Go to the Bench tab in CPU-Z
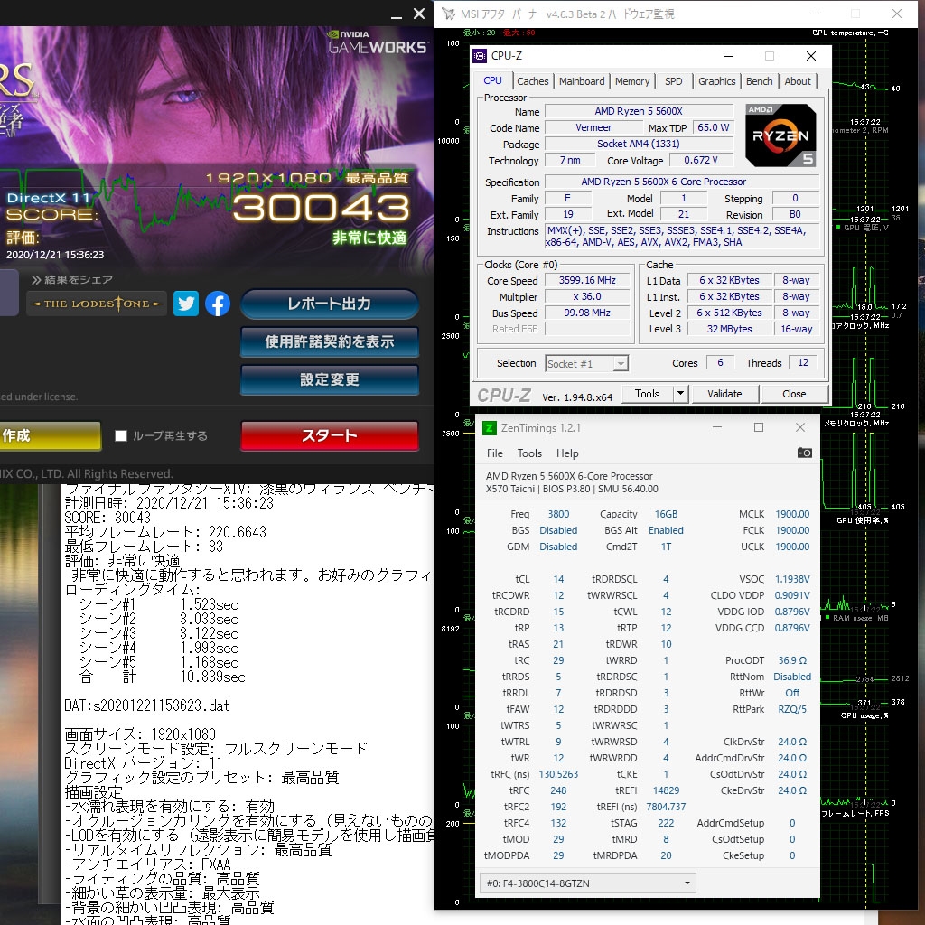The image size is (925, 925). (759, 81)
